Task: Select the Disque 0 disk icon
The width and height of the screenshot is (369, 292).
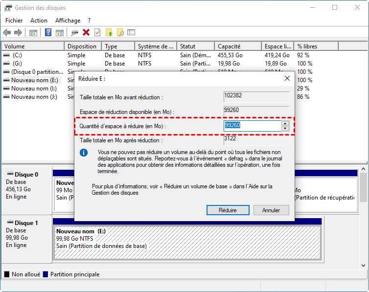Action: click(10, 174)
